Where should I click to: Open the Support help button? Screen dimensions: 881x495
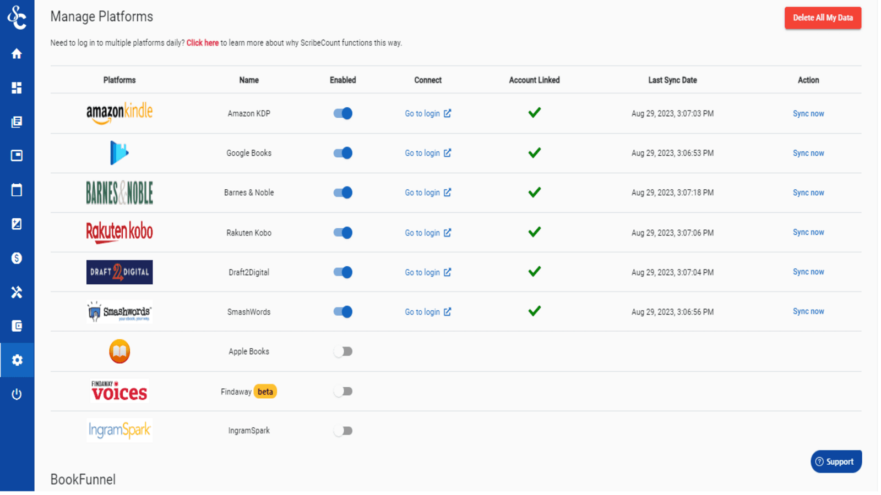click(835, 461)
